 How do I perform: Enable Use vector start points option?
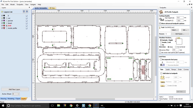160,52
